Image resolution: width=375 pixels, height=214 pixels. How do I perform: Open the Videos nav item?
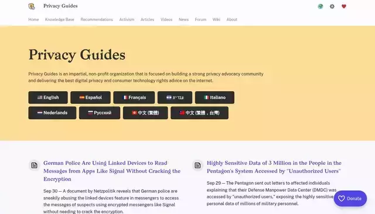coord(166,19)
